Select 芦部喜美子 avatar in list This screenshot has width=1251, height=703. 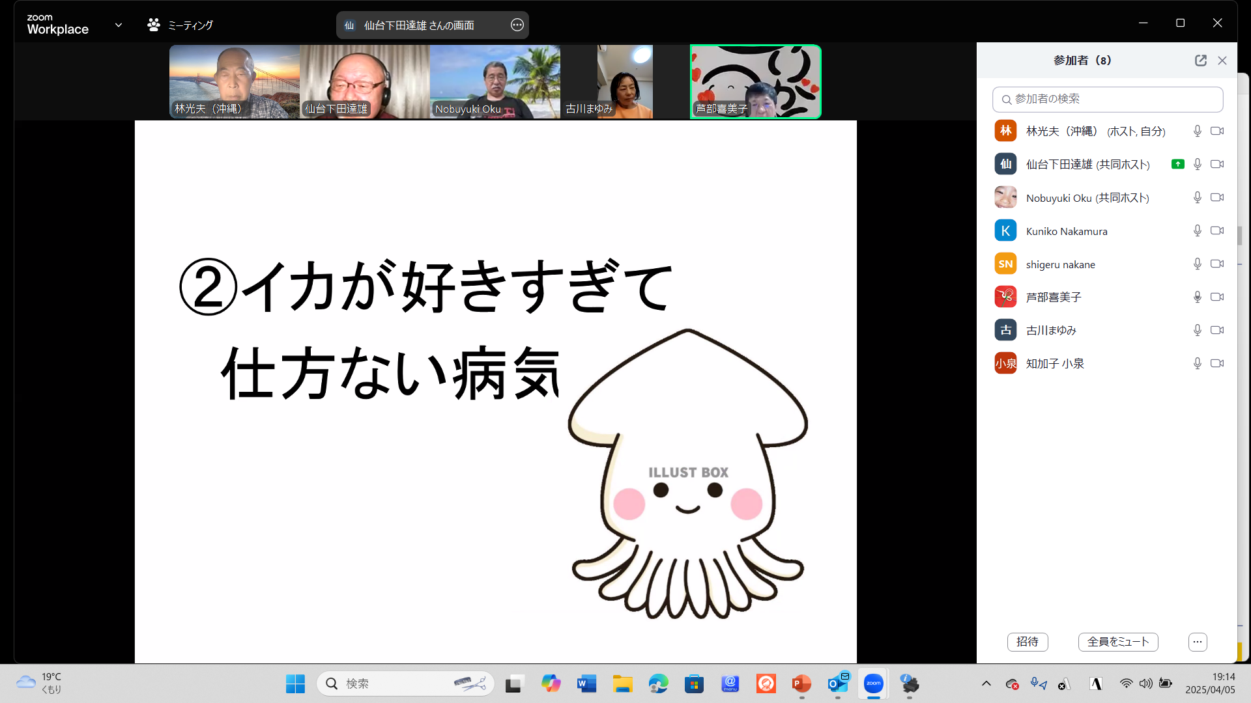point(1005,297)
